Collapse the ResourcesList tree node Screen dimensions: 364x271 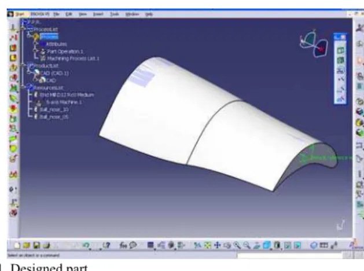click(23, 87)
